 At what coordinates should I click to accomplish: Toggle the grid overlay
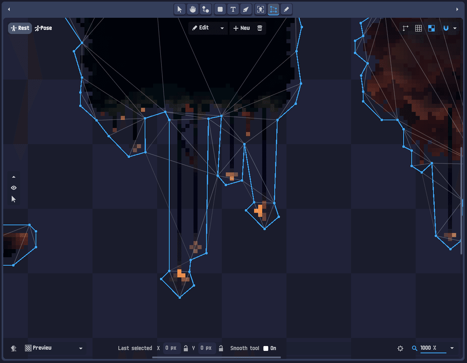pyautogui.click(x=419, y=28)
